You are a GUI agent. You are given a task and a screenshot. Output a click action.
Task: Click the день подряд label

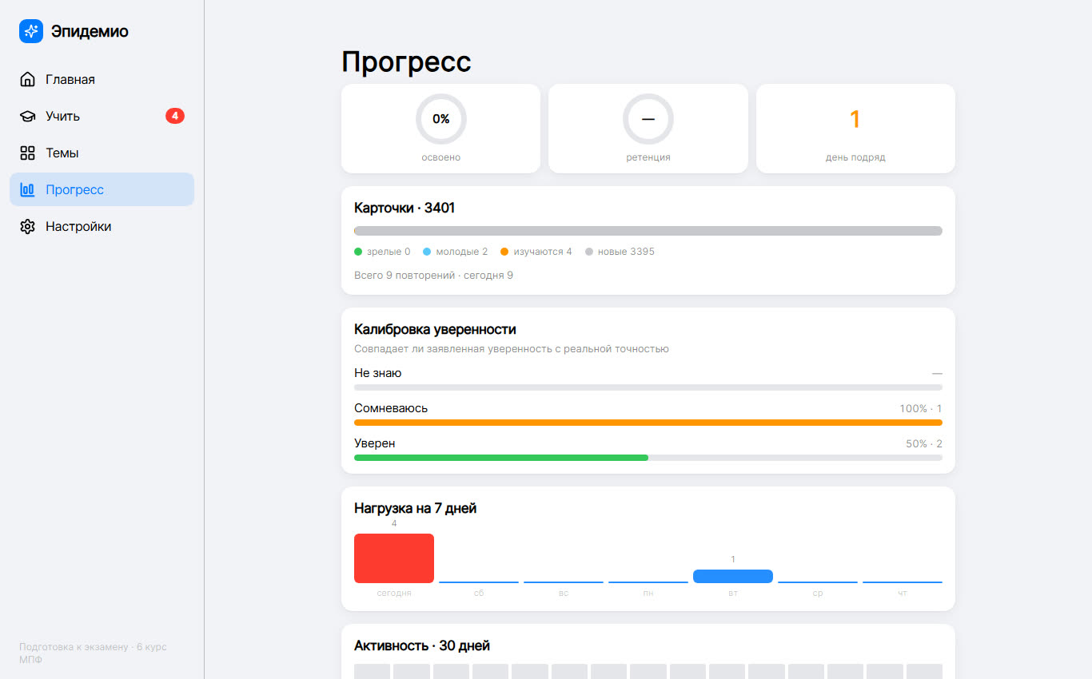coord(855,158)
